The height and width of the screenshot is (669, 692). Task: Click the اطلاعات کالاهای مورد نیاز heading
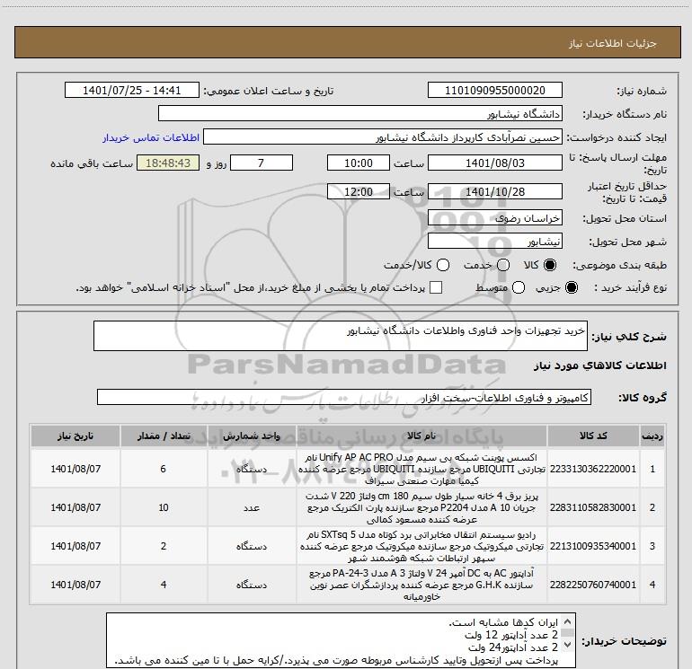[600, 366]
